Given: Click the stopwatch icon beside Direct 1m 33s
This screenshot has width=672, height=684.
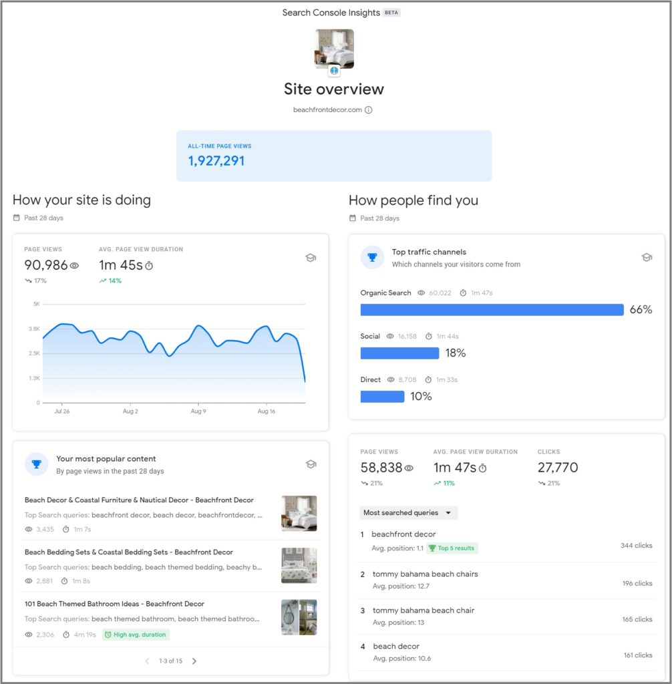Looking at the screenshot, I should coord(428,379).
